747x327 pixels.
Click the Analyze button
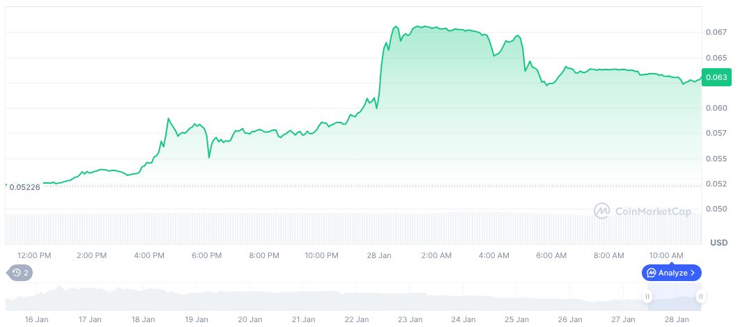(x=671, y=273)
